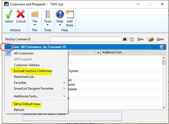Click the list scrollbar down arrow
Screen dimensions: 169x124
click(x=164, y=107)
